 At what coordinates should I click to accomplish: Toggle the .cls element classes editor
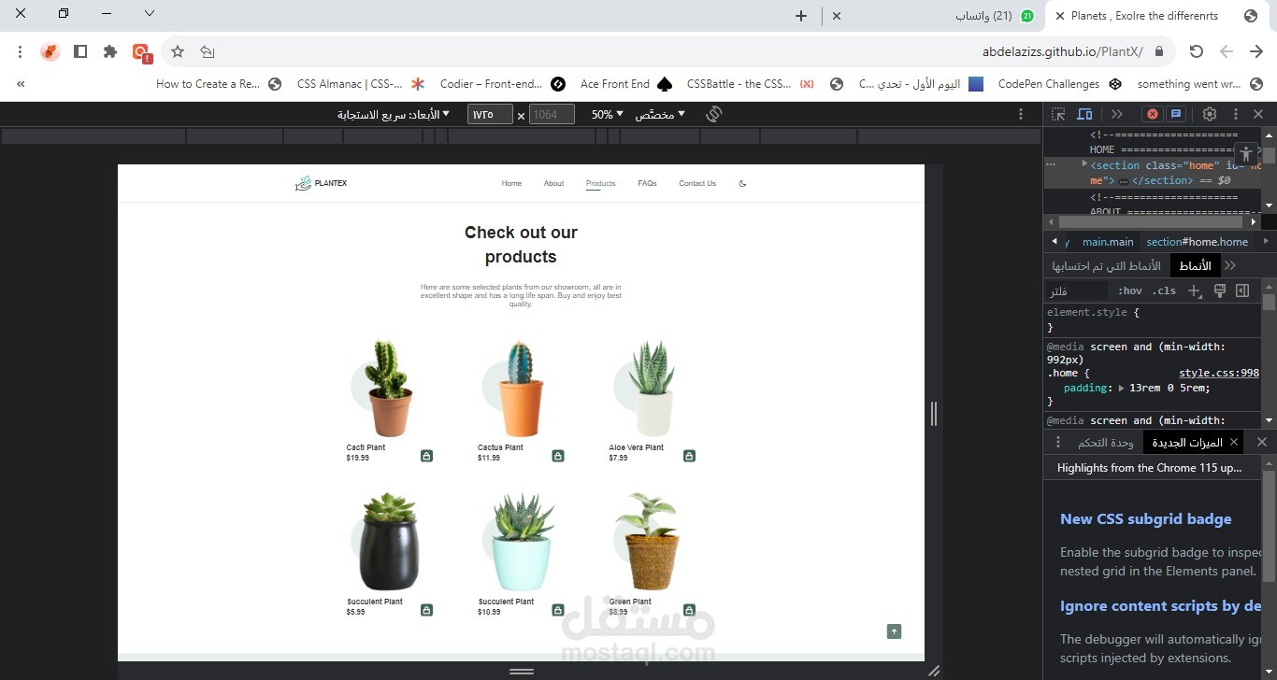tap(1165, 290)
